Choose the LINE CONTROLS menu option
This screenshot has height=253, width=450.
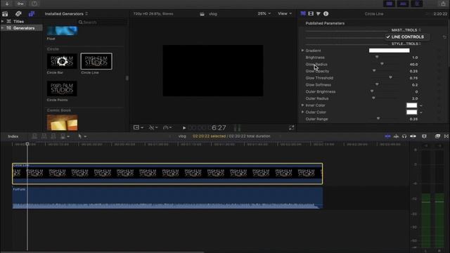click(407, 37)
